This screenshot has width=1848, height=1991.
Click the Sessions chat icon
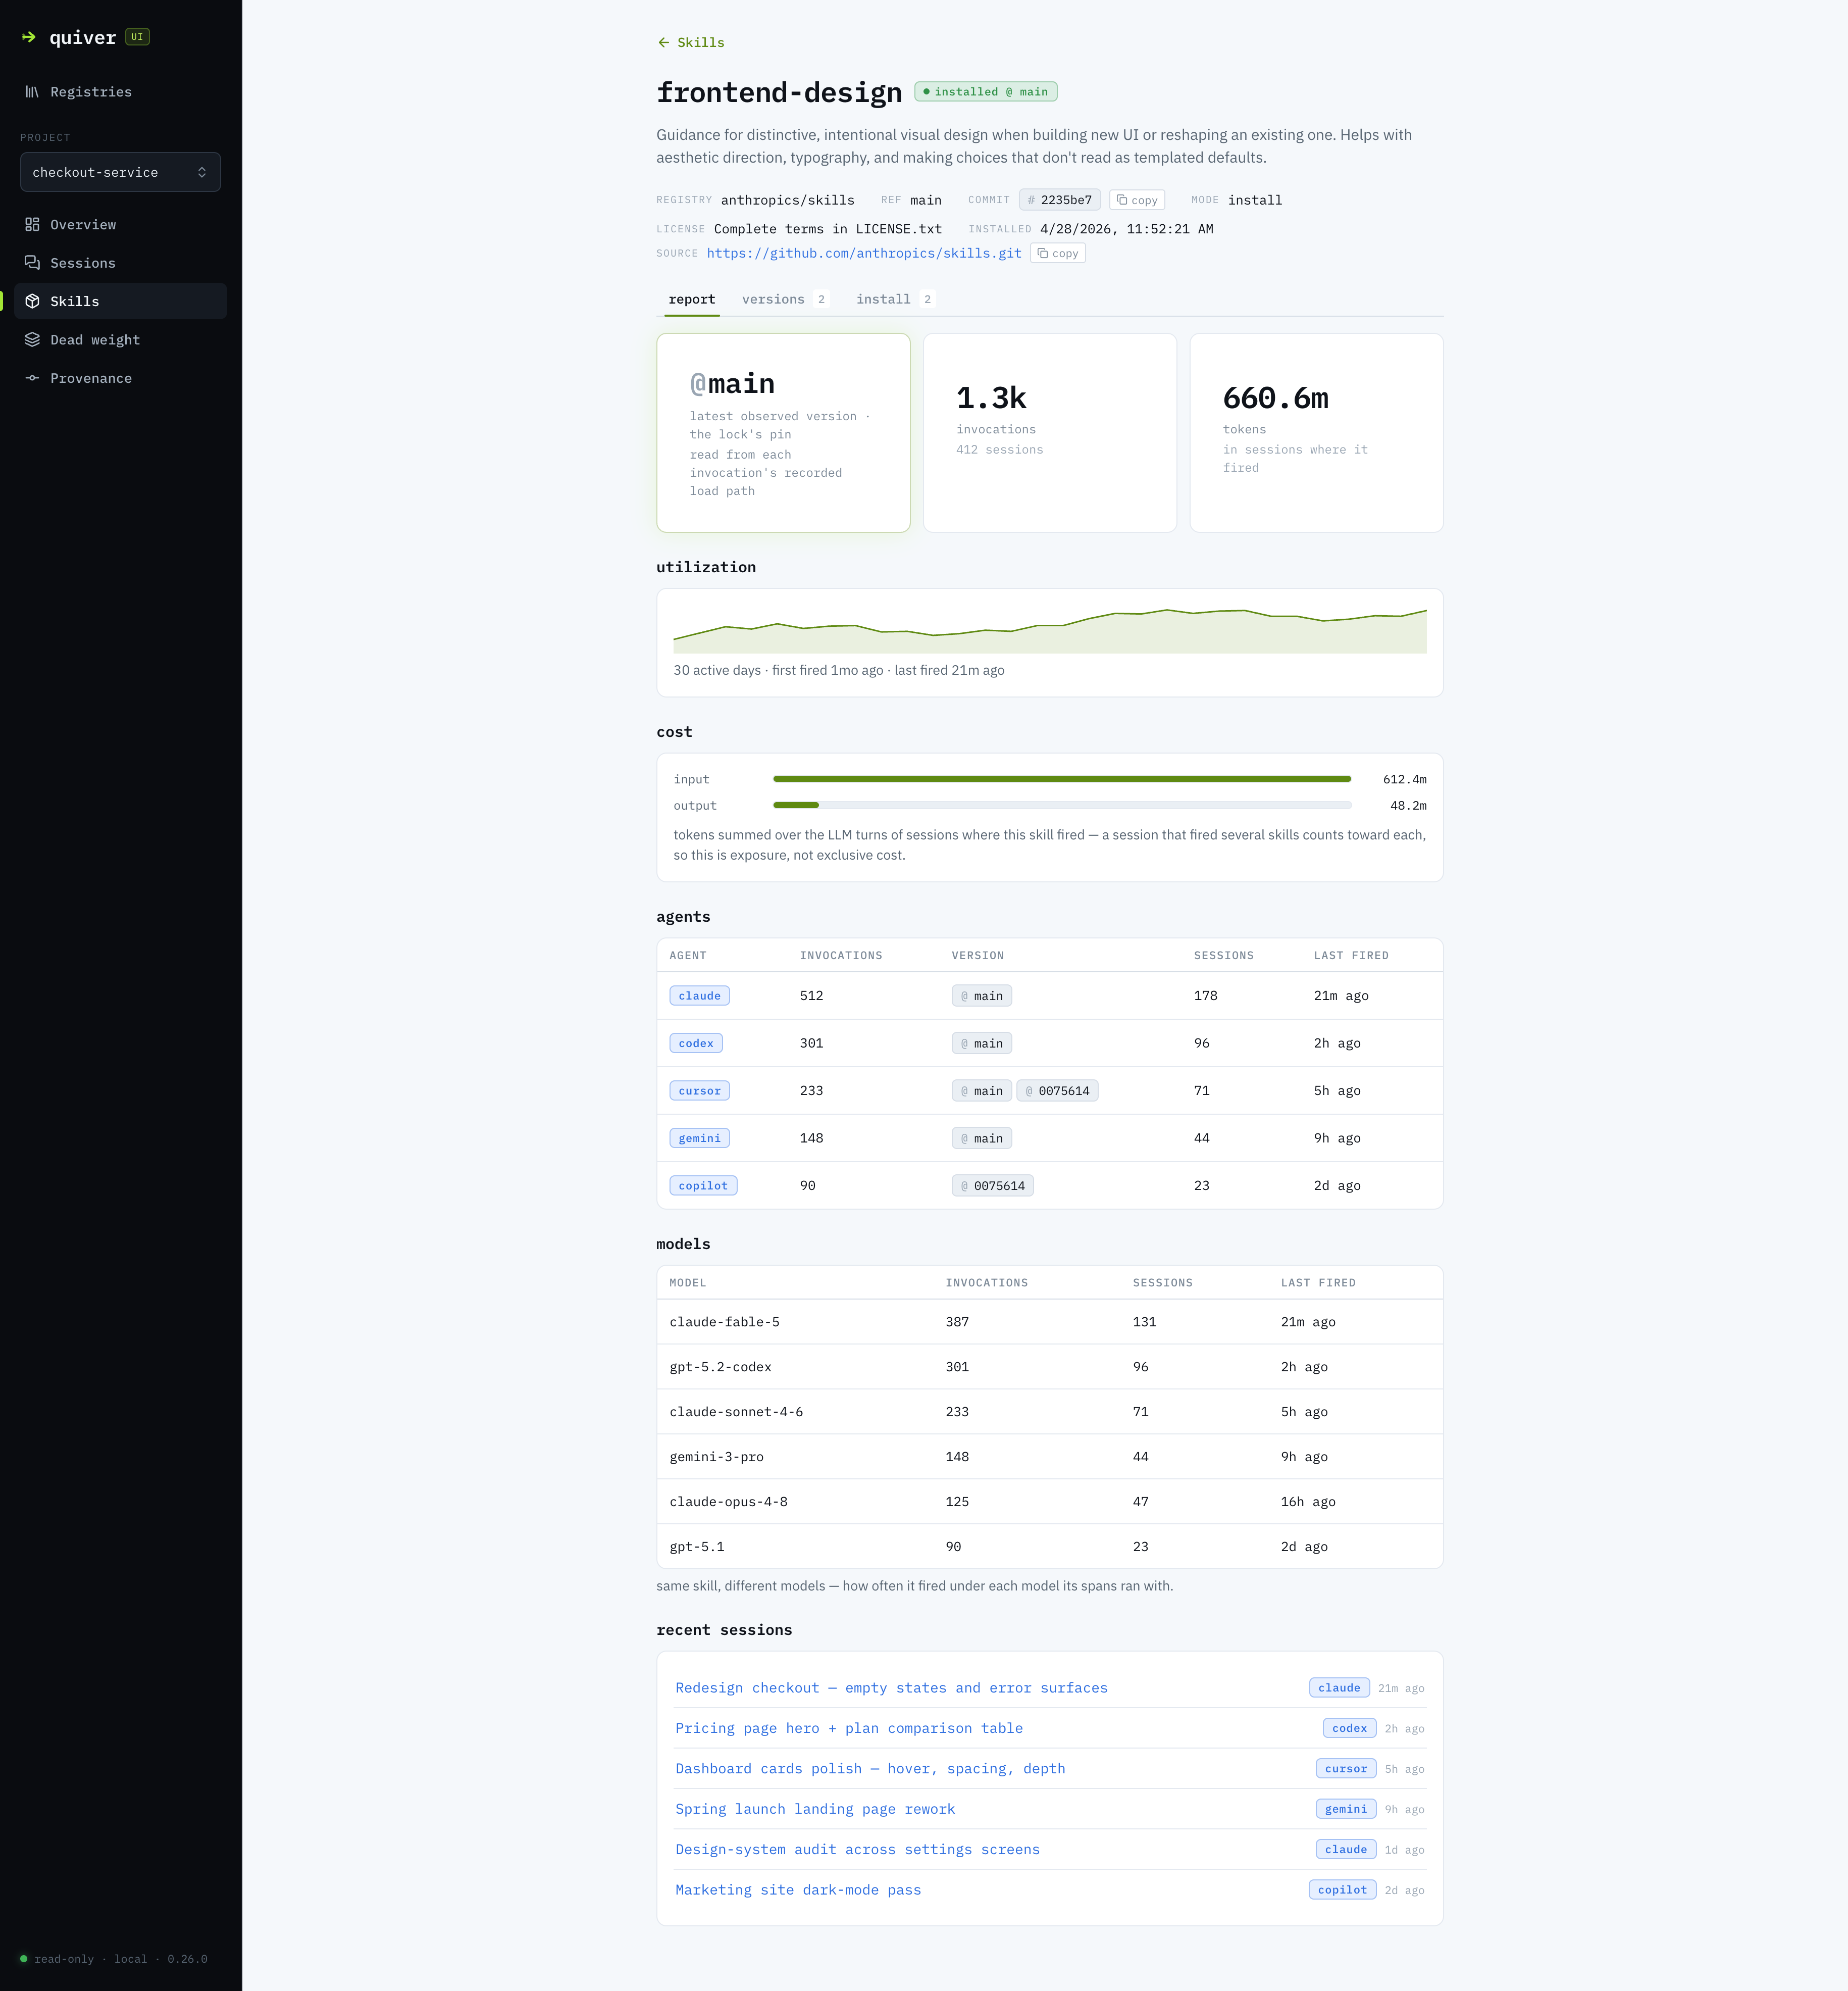click(32, 263)
